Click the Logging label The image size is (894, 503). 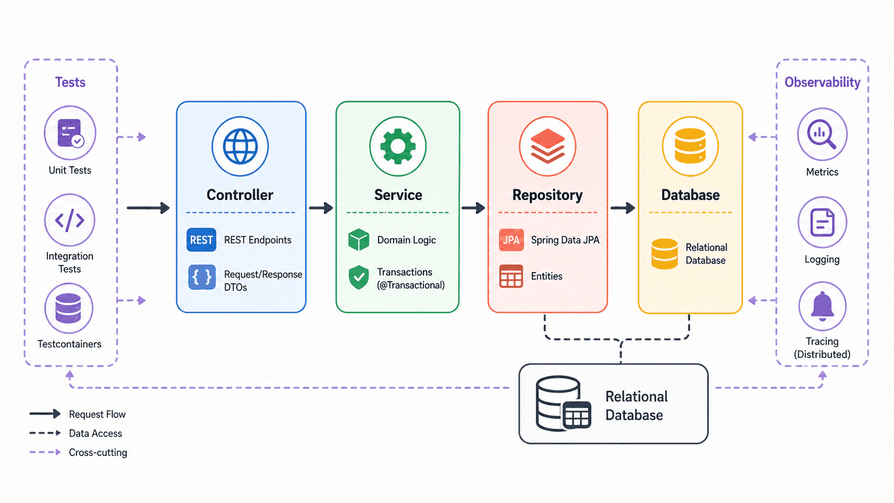(822, 260)
